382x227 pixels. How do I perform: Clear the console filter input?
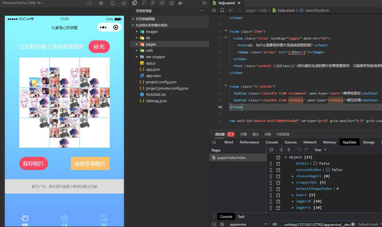[353, 224]
